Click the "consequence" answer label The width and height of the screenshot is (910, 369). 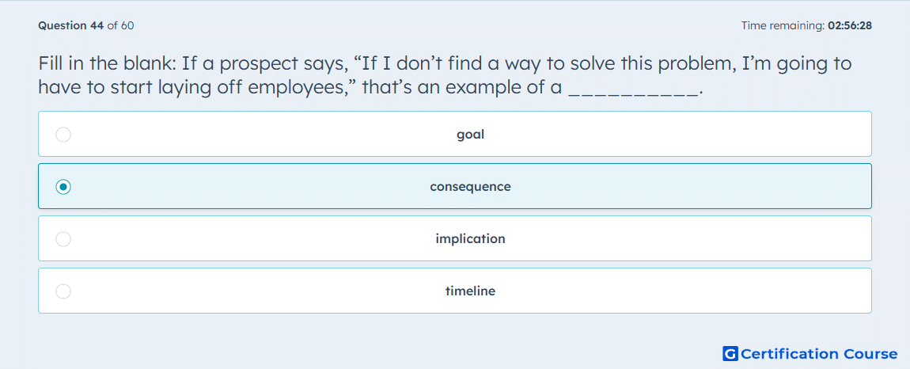tap(470, 187)
